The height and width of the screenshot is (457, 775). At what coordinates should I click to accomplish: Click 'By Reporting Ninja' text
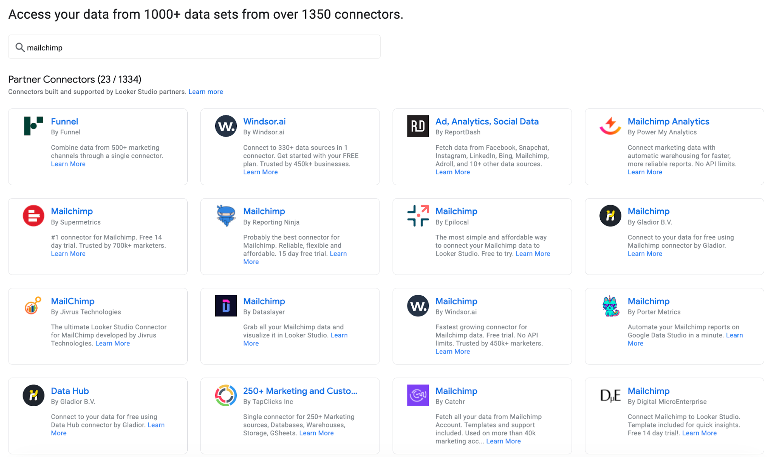coord(271,222)
